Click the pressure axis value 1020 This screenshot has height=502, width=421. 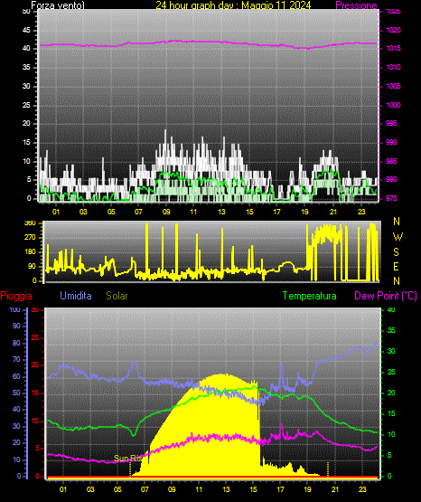394,30
